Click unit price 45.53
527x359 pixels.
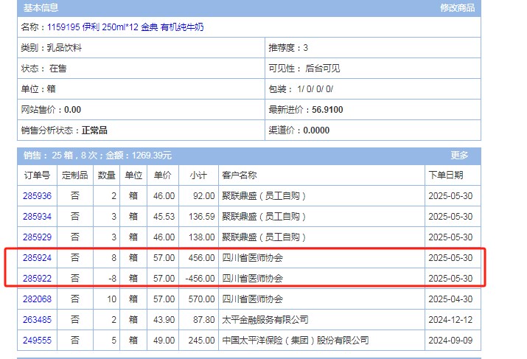click(x=164, y=217)
